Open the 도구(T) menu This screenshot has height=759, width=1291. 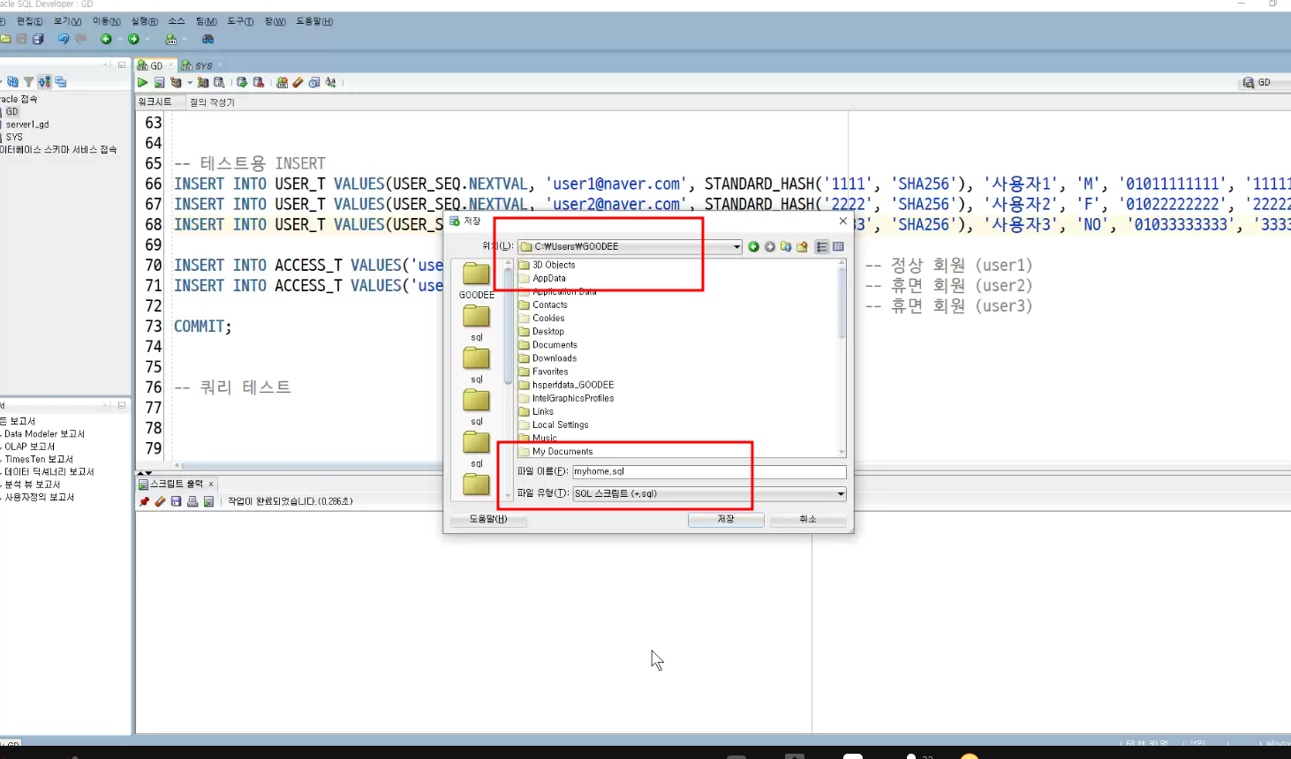tap(240, 21)
